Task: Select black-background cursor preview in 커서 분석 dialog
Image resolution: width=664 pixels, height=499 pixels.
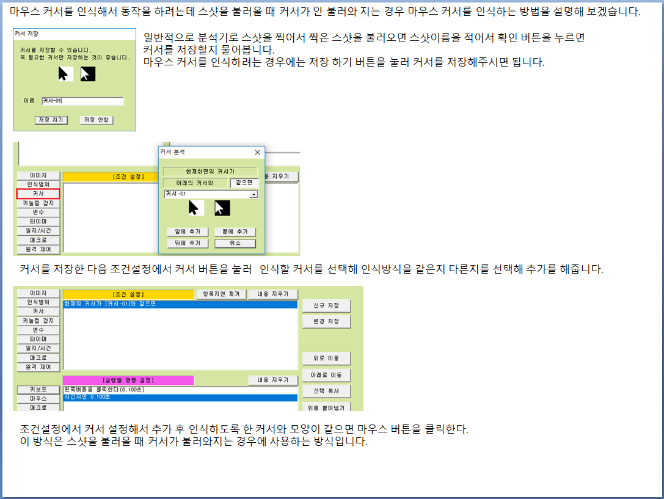Action: [222, 208]
